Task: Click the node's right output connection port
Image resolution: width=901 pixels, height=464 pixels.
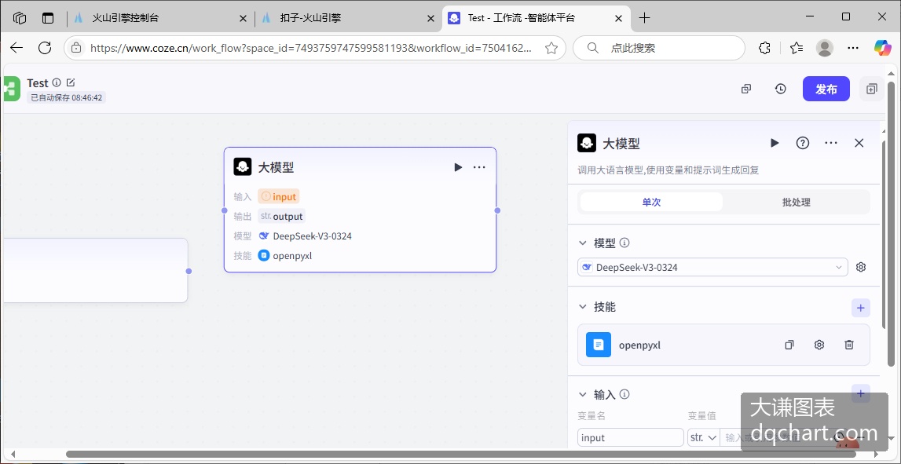Action: (x=497, y=210)
